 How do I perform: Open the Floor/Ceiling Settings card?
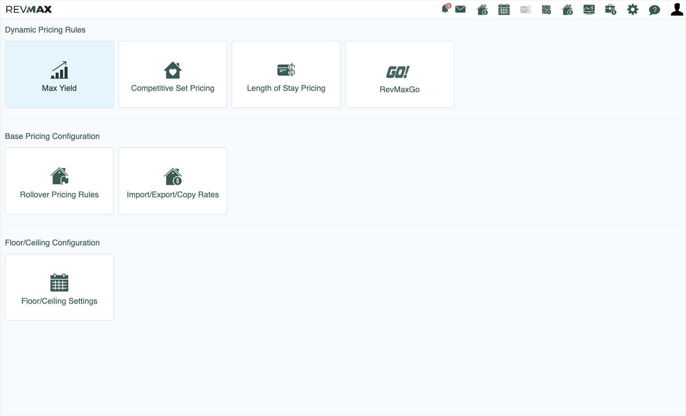click(x=59, y=287)
